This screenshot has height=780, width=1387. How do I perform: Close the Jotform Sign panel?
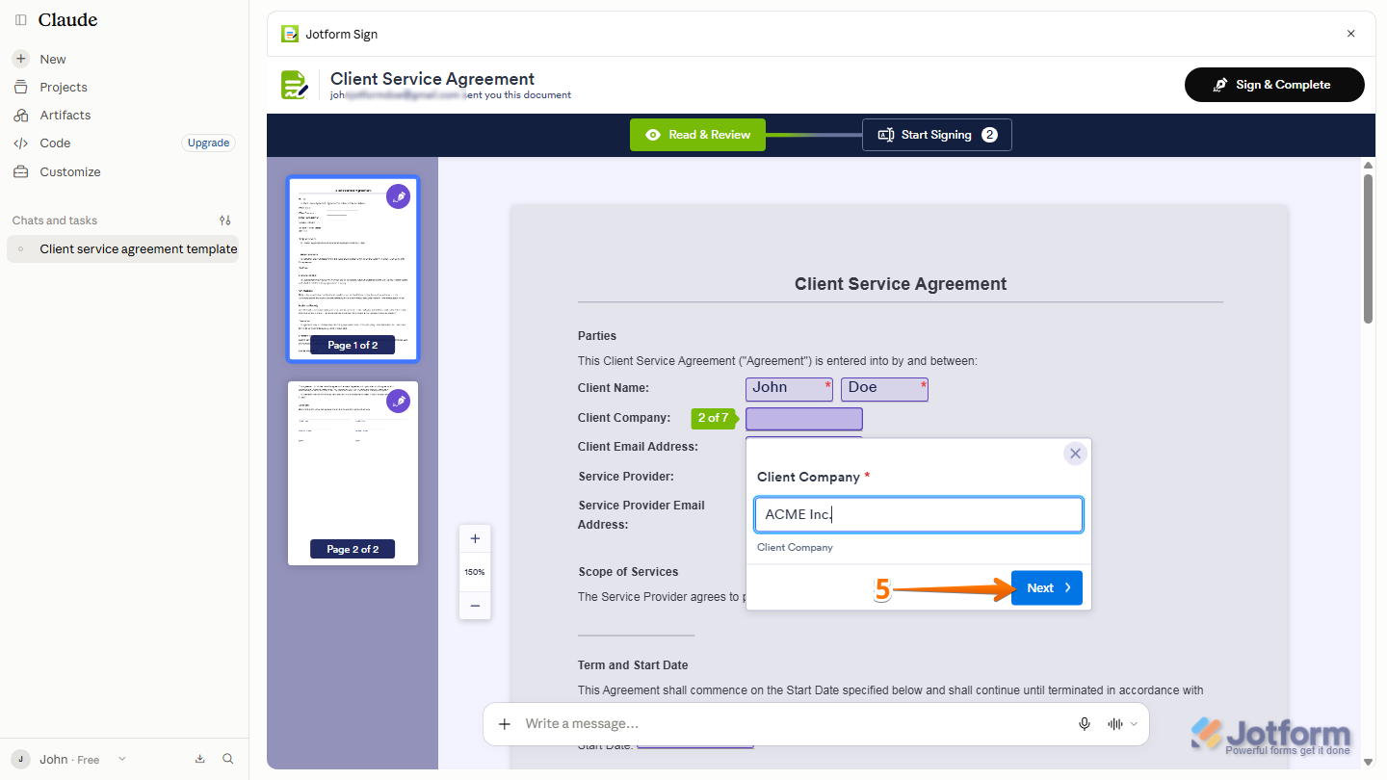click(x=1350, y=34)
